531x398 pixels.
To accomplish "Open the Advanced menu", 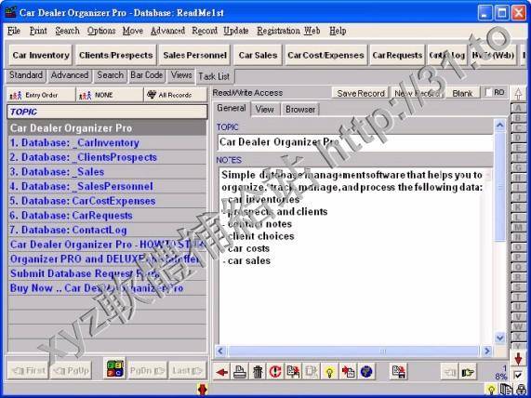I will (168, 31).
